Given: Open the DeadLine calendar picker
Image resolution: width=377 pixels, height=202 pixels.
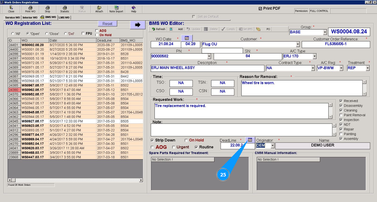Looking at the screenshot, I should click(250, 140).
